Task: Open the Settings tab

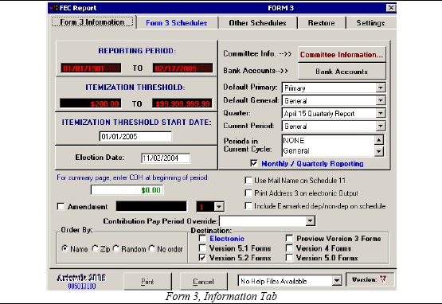Action: click(370, 23)
